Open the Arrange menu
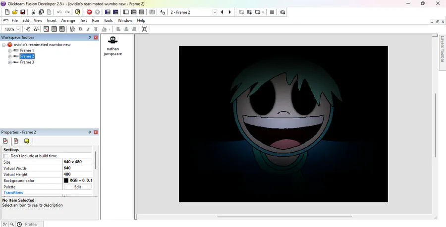 coord(68,20)
